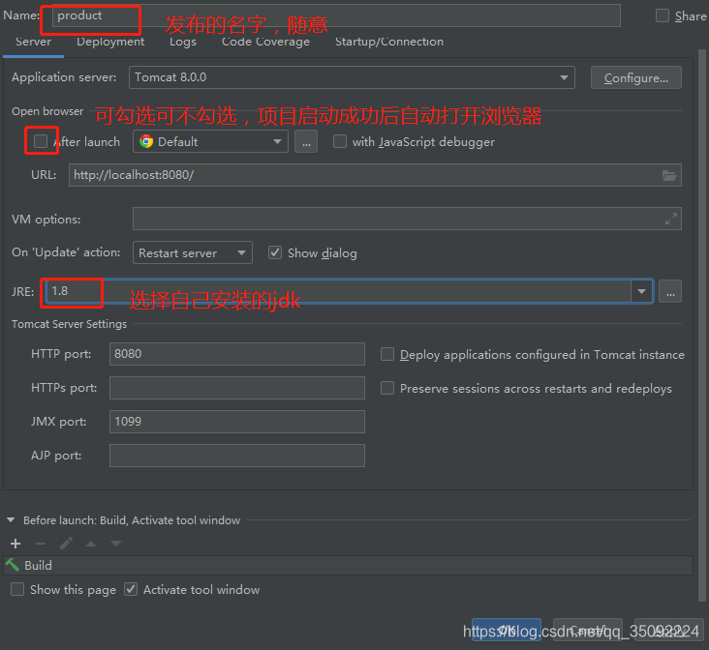The height and width of the screenshot is (650, 709).
Task: Switch to the Server tab
Action: [33, 42]
